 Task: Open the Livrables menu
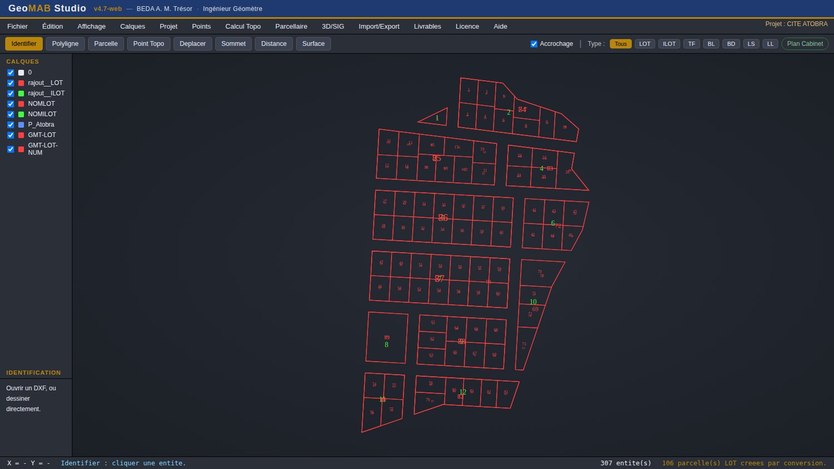click(427, 26)
